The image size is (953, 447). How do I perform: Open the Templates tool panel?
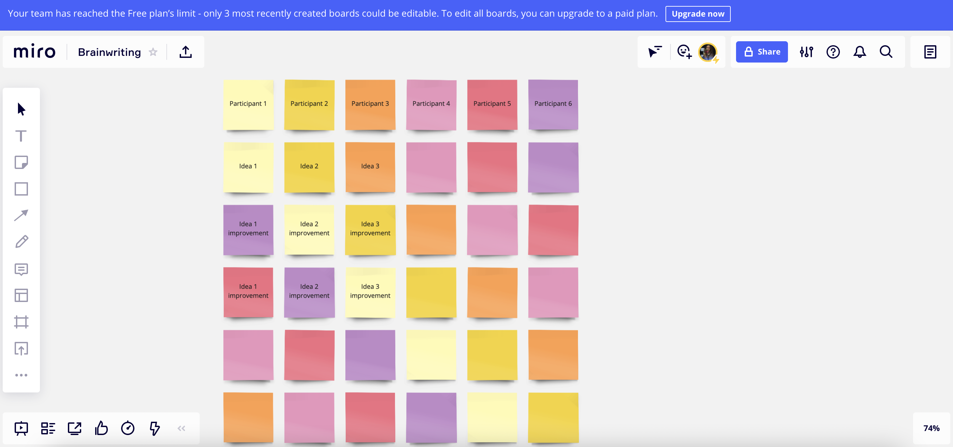pyautogui.click(x=21, y=295)
